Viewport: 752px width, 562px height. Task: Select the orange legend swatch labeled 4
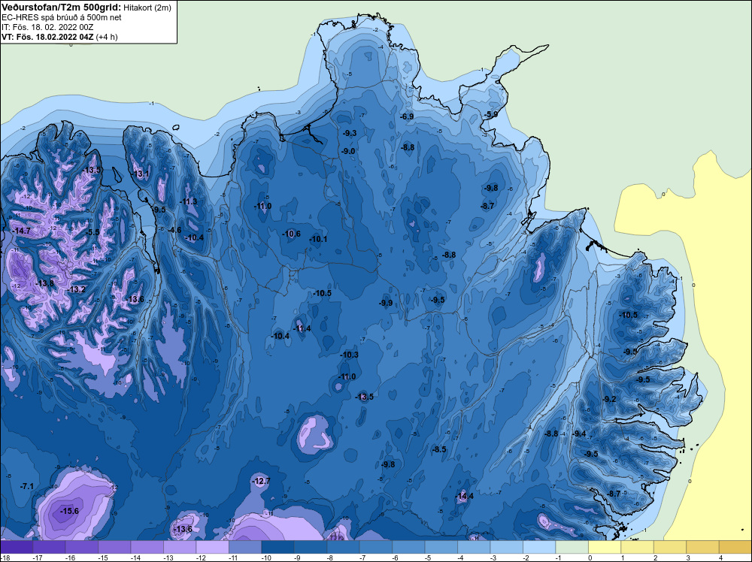735,547
